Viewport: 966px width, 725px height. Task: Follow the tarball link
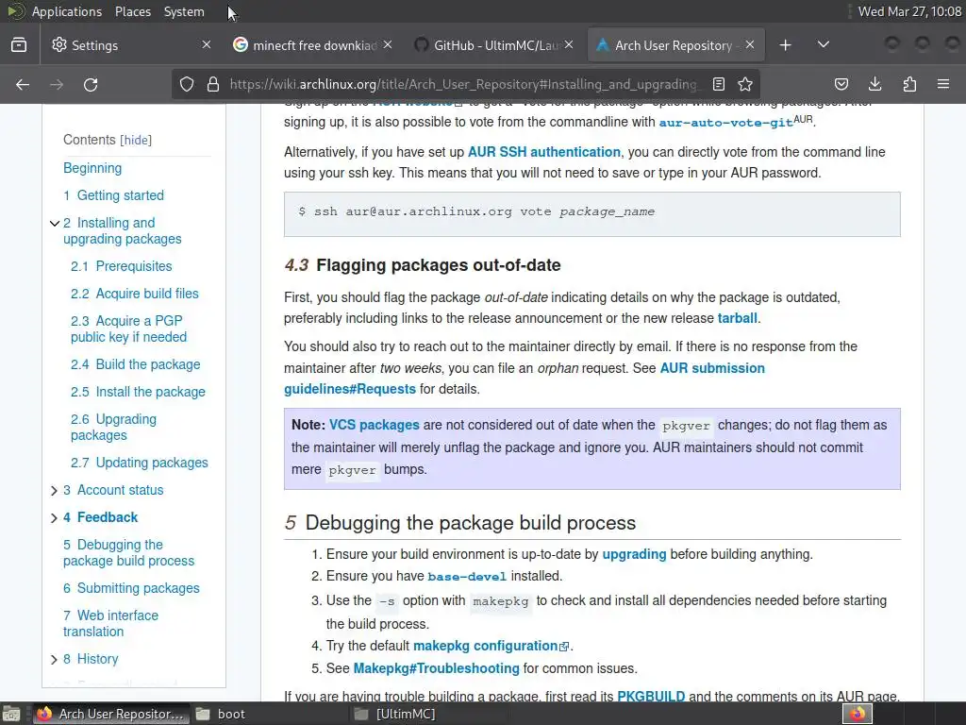pos(738,319)
